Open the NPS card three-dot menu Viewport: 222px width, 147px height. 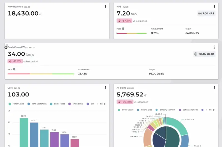214,6
